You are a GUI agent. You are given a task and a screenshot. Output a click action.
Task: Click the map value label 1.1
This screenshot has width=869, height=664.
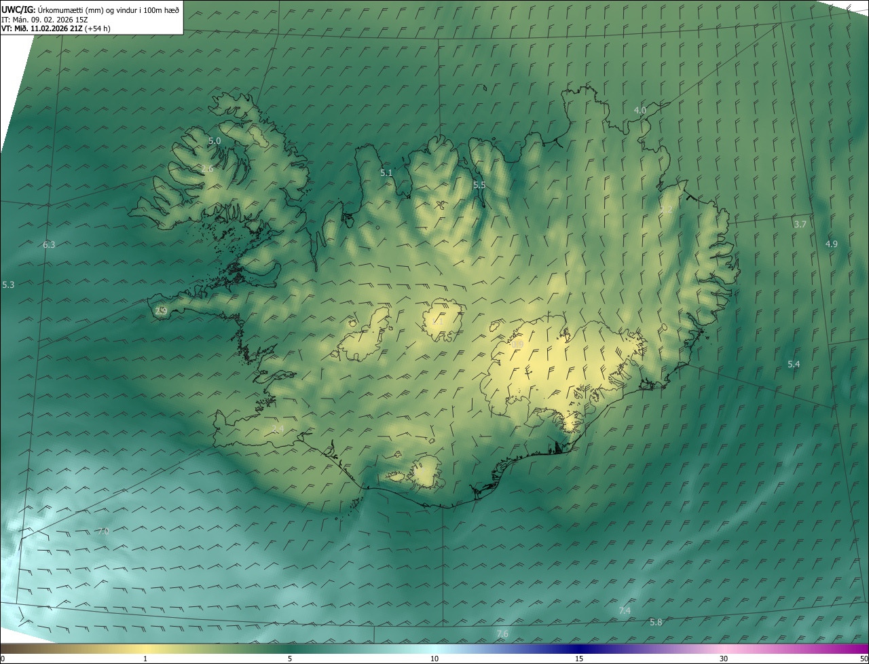coord(437,323)
